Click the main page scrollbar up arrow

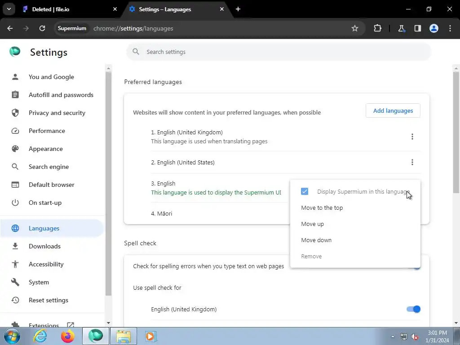pos(456,68)
